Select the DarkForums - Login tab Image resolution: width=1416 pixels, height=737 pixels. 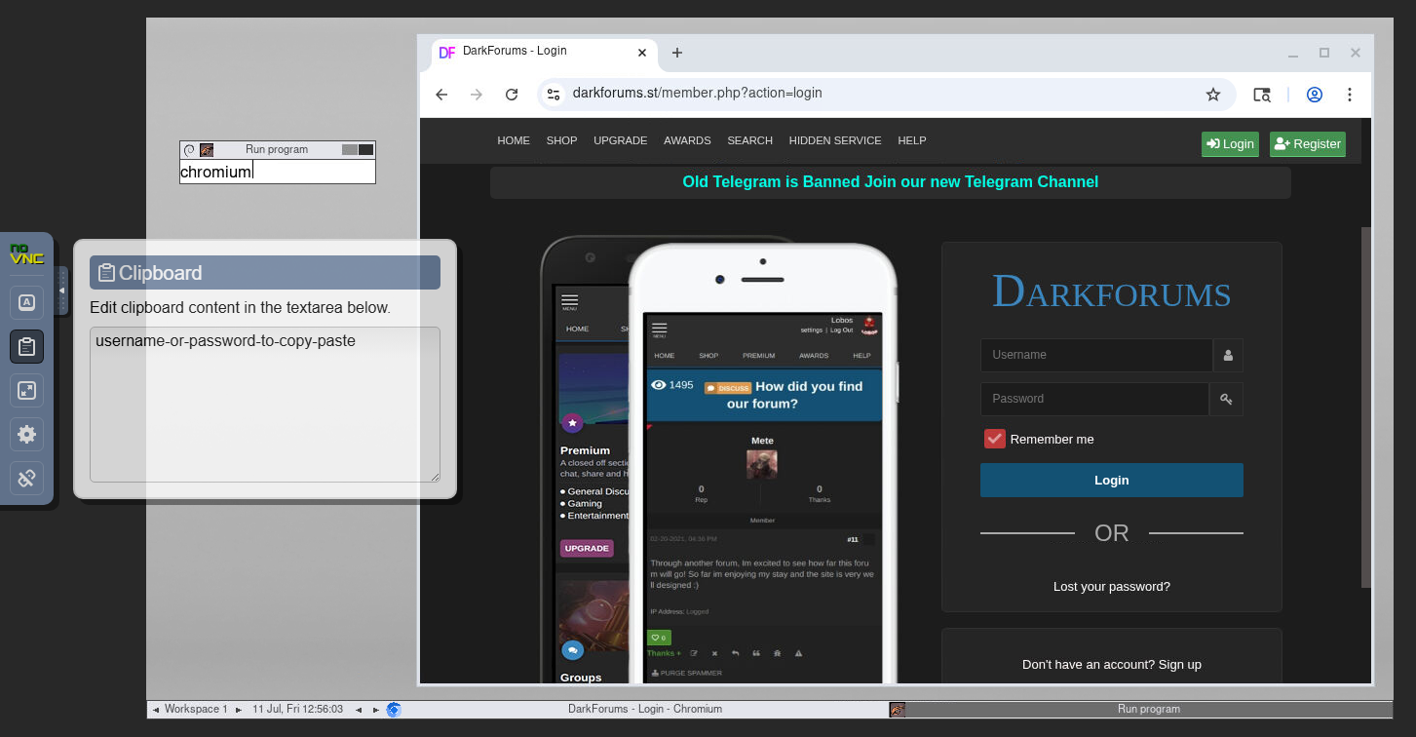[x=544, y=52]
